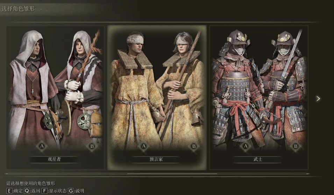Select the 武士 class name label
This screenshot has height=195, width=334.
pos(258,159)
